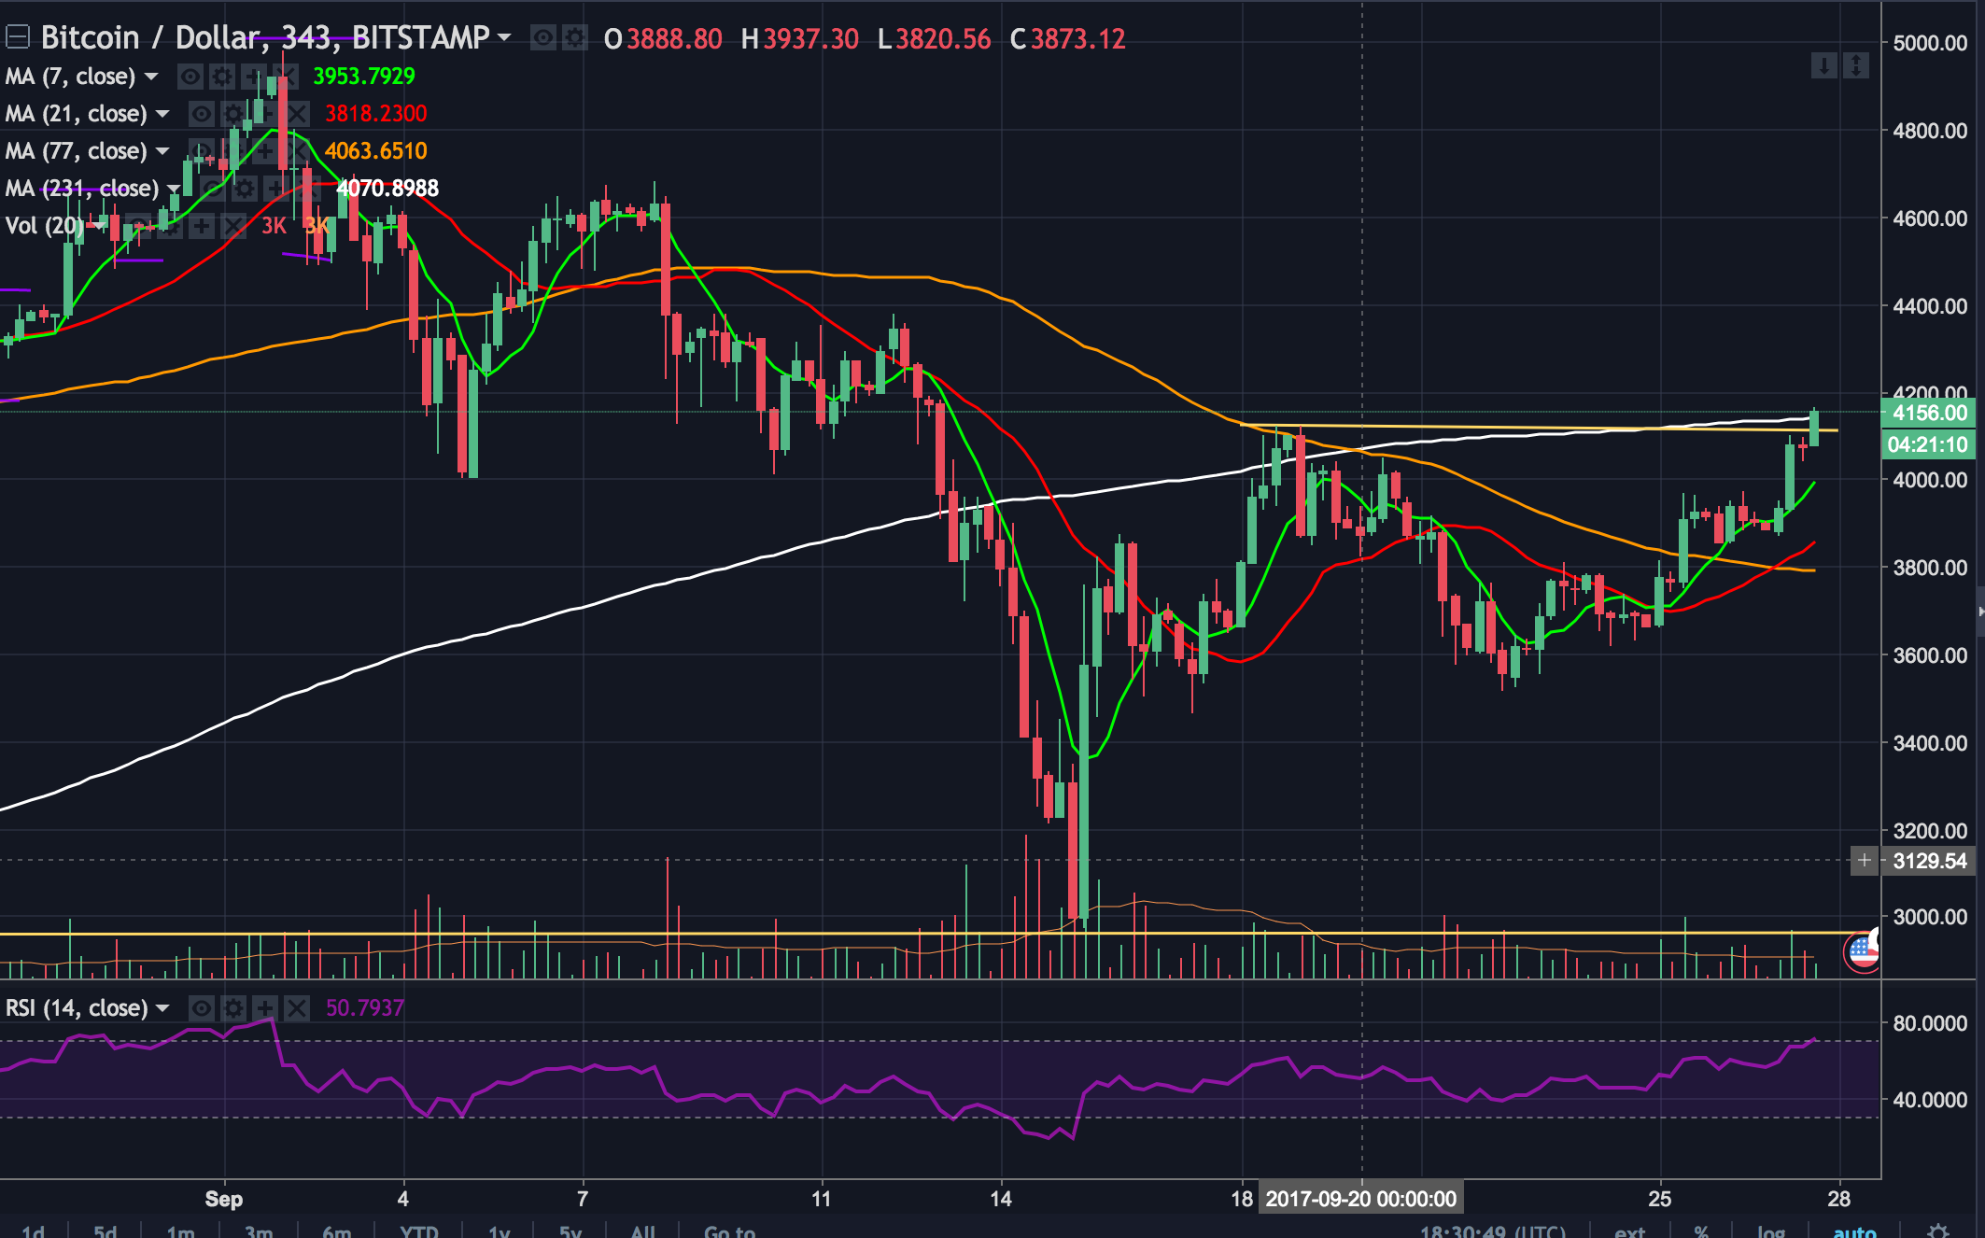Viewport: 1985px width, 1238px height.
Task: Expand Vol (20) options arrow
Action: point(99,225)
